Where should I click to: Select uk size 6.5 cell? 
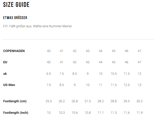(x=49, y=74)
